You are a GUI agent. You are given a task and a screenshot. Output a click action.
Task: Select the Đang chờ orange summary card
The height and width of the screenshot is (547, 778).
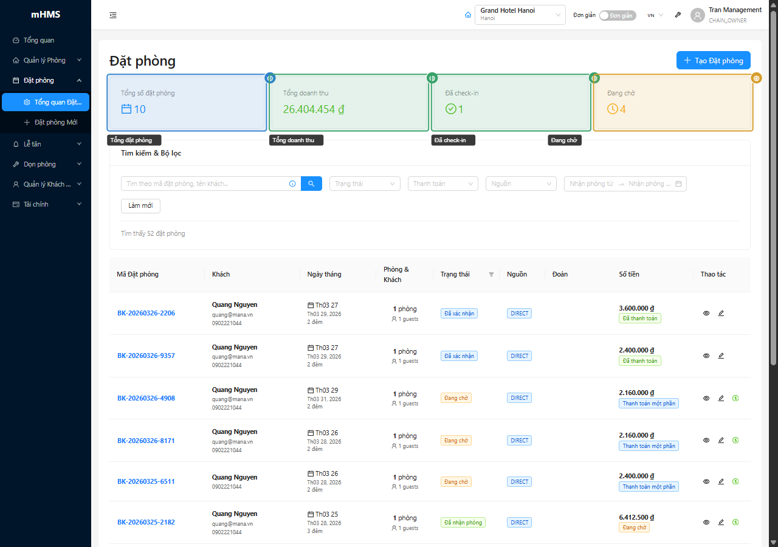coord(673,103)
